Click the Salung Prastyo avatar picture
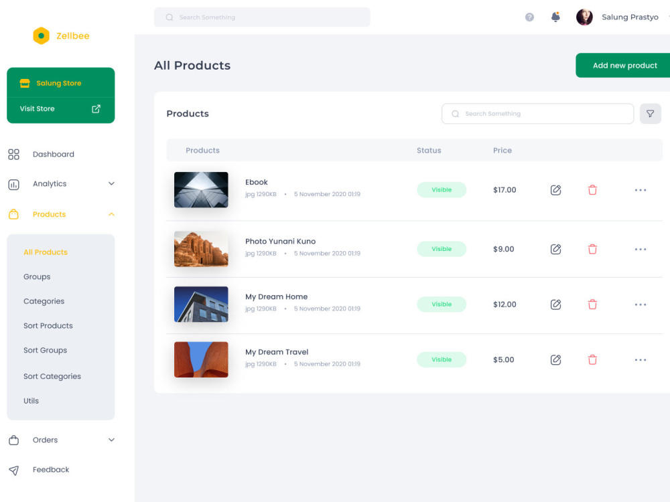Image resolution: width=670 pixels, height=502 pixels. click(584, 17)
